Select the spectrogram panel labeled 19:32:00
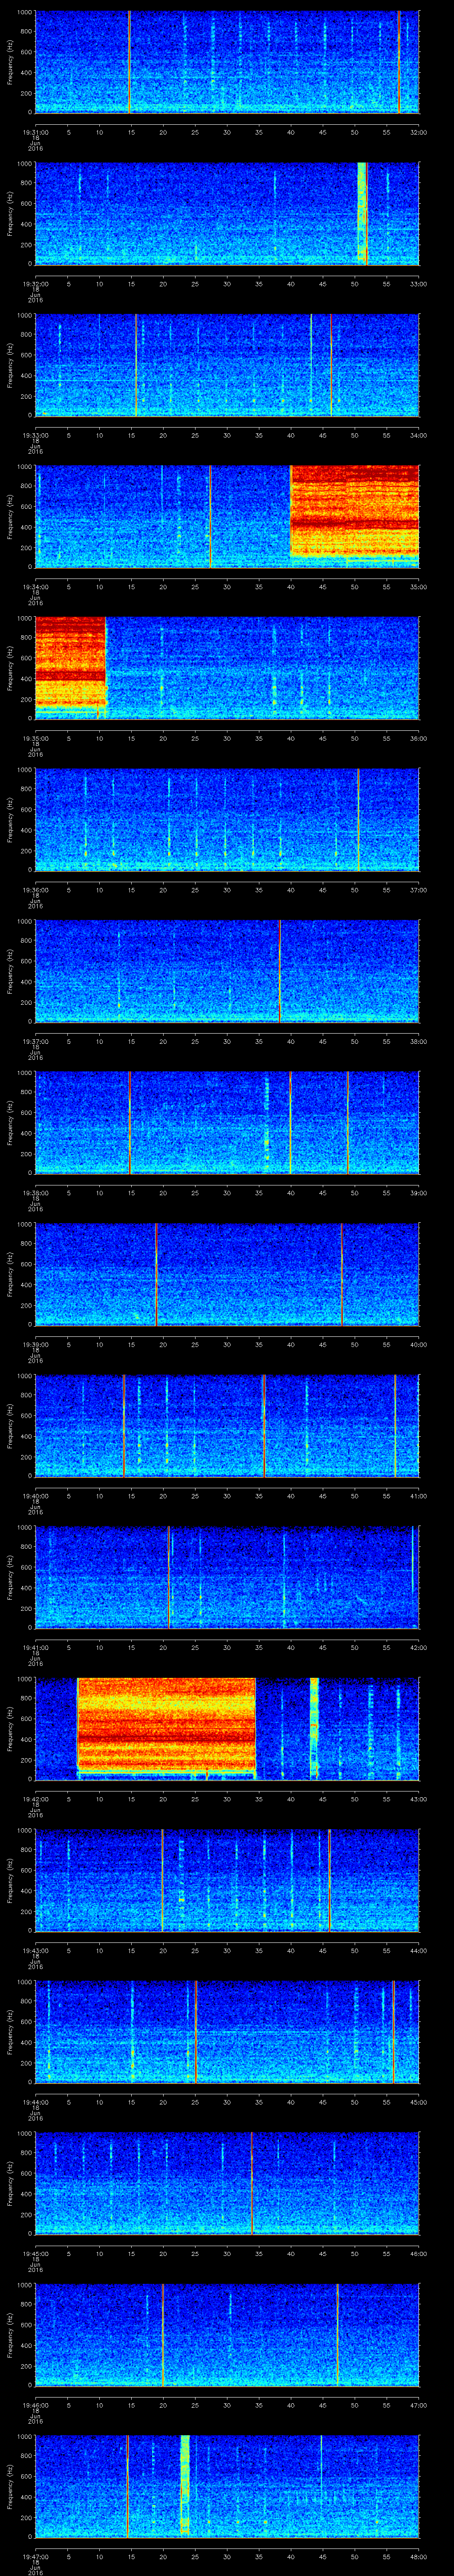This screenshot has width=454, height=2576. [227, 214]
